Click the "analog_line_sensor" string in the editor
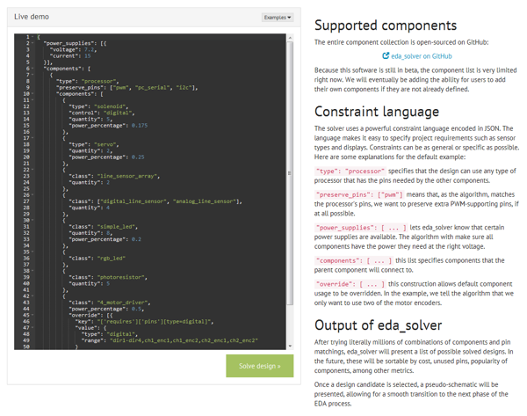This screenshot has width=527, height=416. 205,201
